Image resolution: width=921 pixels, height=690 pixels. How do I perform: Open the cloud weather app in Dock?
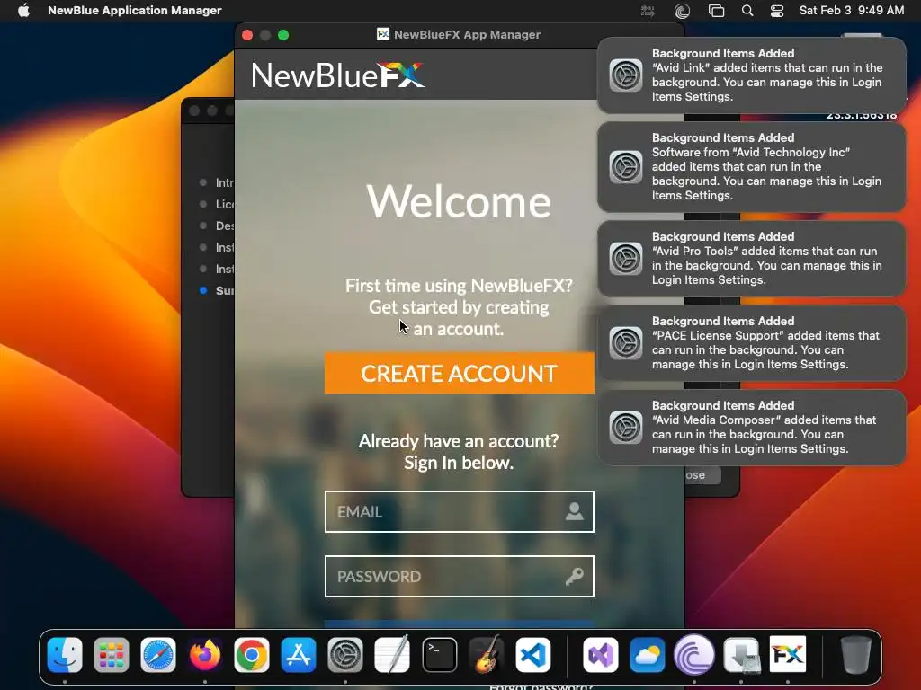pos(648,654)
